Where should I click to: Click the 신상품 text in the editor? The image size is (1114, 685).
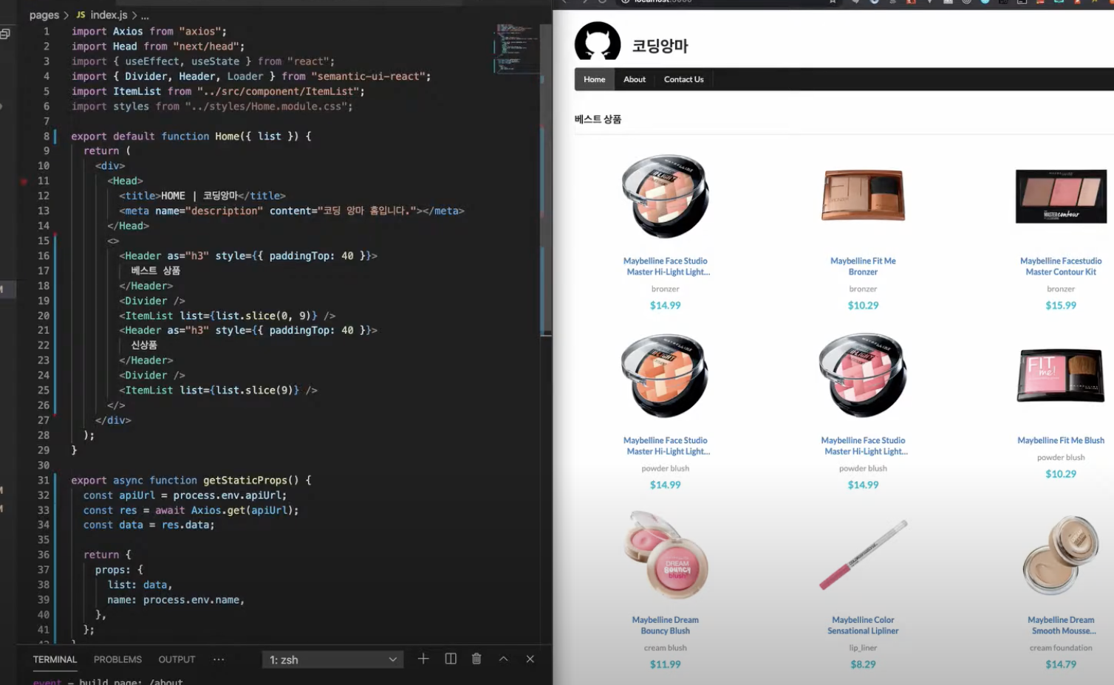point(144,345)
